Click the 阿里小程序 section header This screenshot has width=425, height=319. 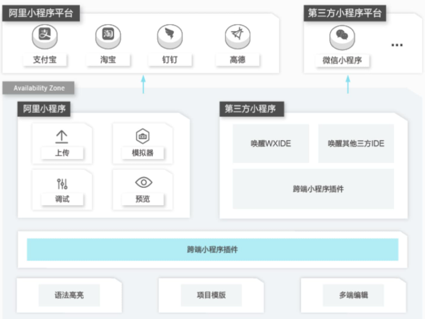44,109
